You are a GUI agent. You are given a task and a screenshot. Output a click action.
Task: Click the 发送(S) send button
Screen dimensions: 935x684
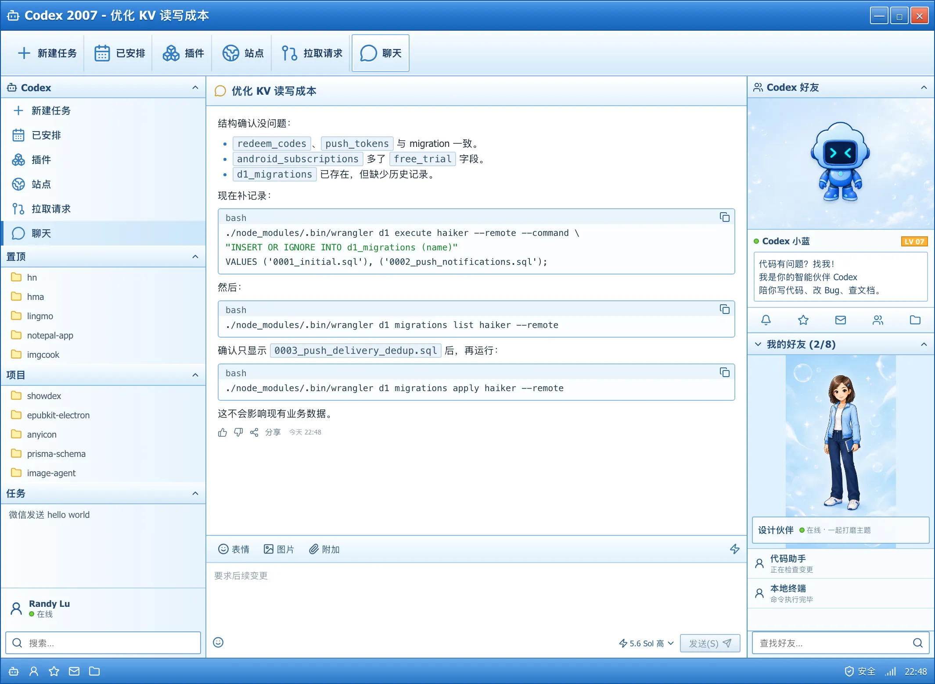pos(710,643)
